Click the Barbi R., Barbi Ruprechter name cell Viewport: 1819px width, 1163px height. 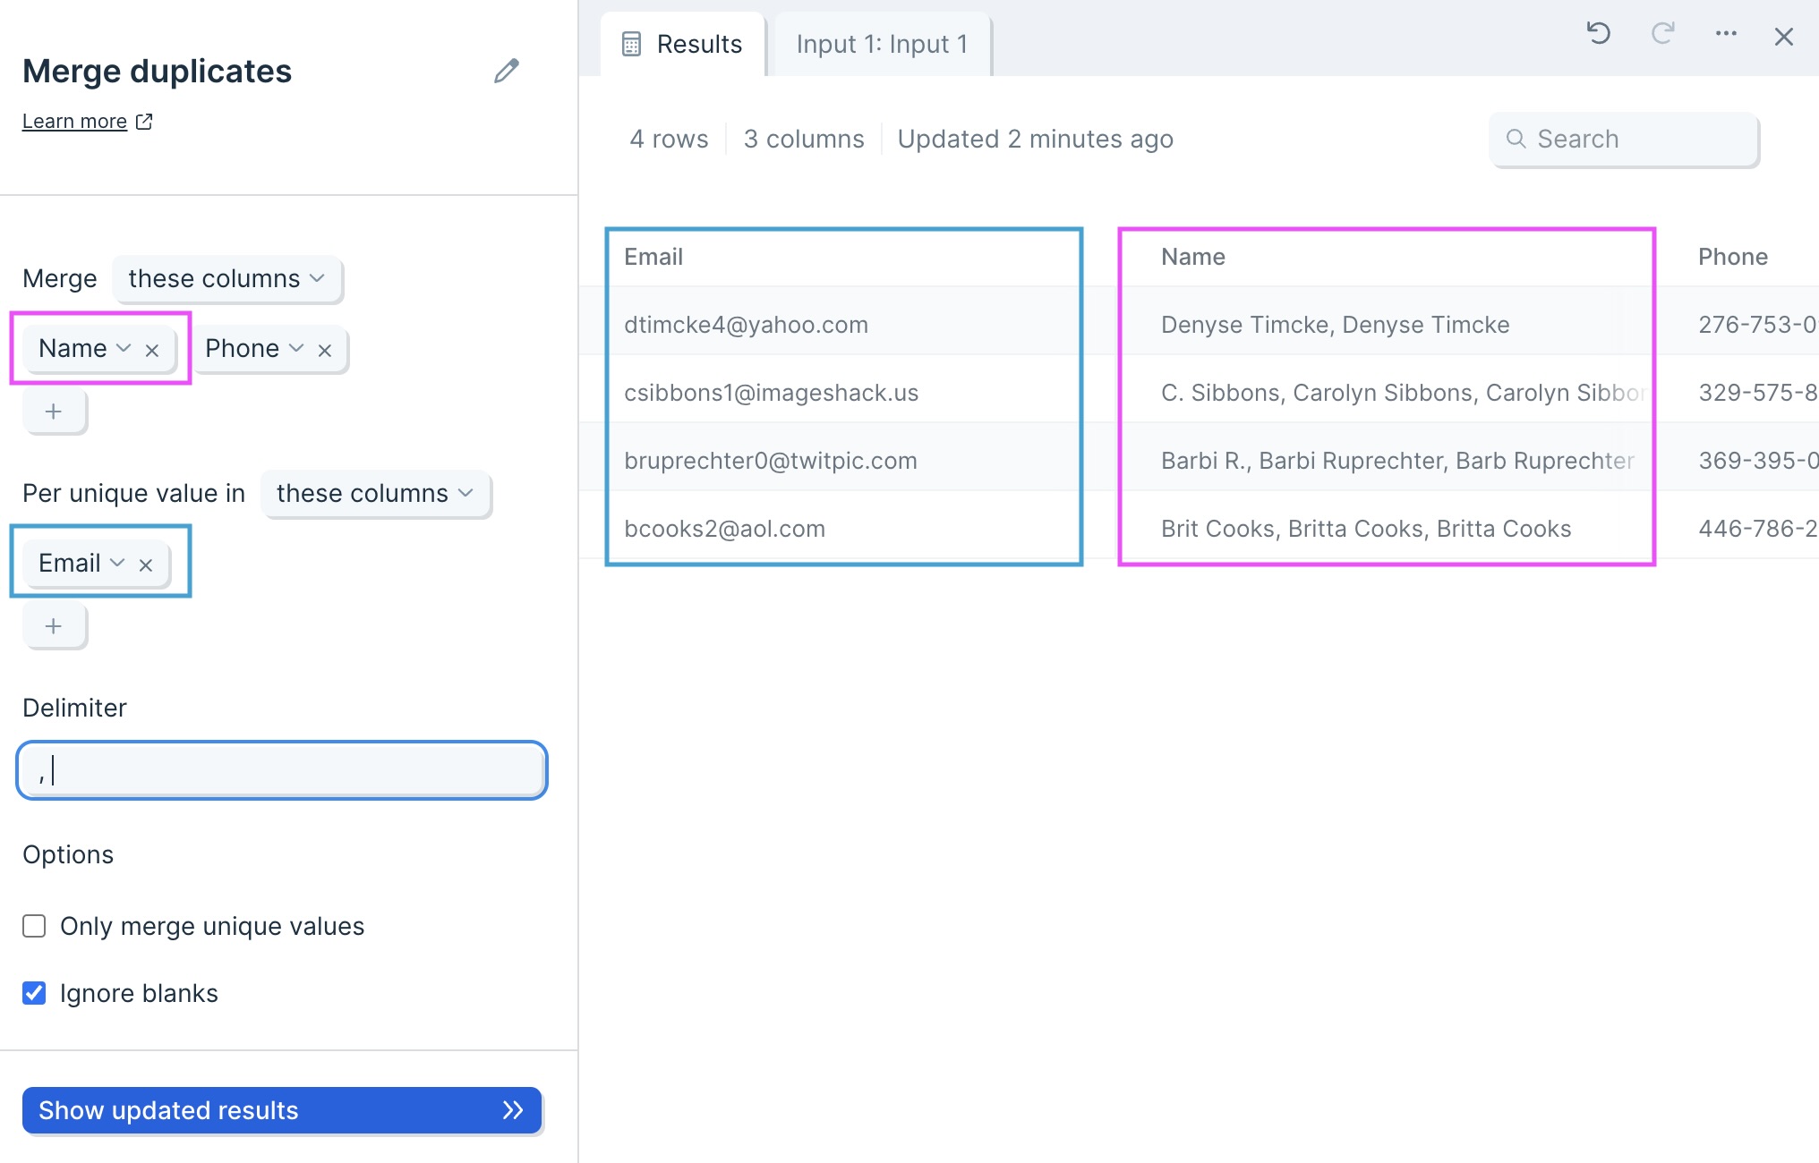tap(1398, 461)
